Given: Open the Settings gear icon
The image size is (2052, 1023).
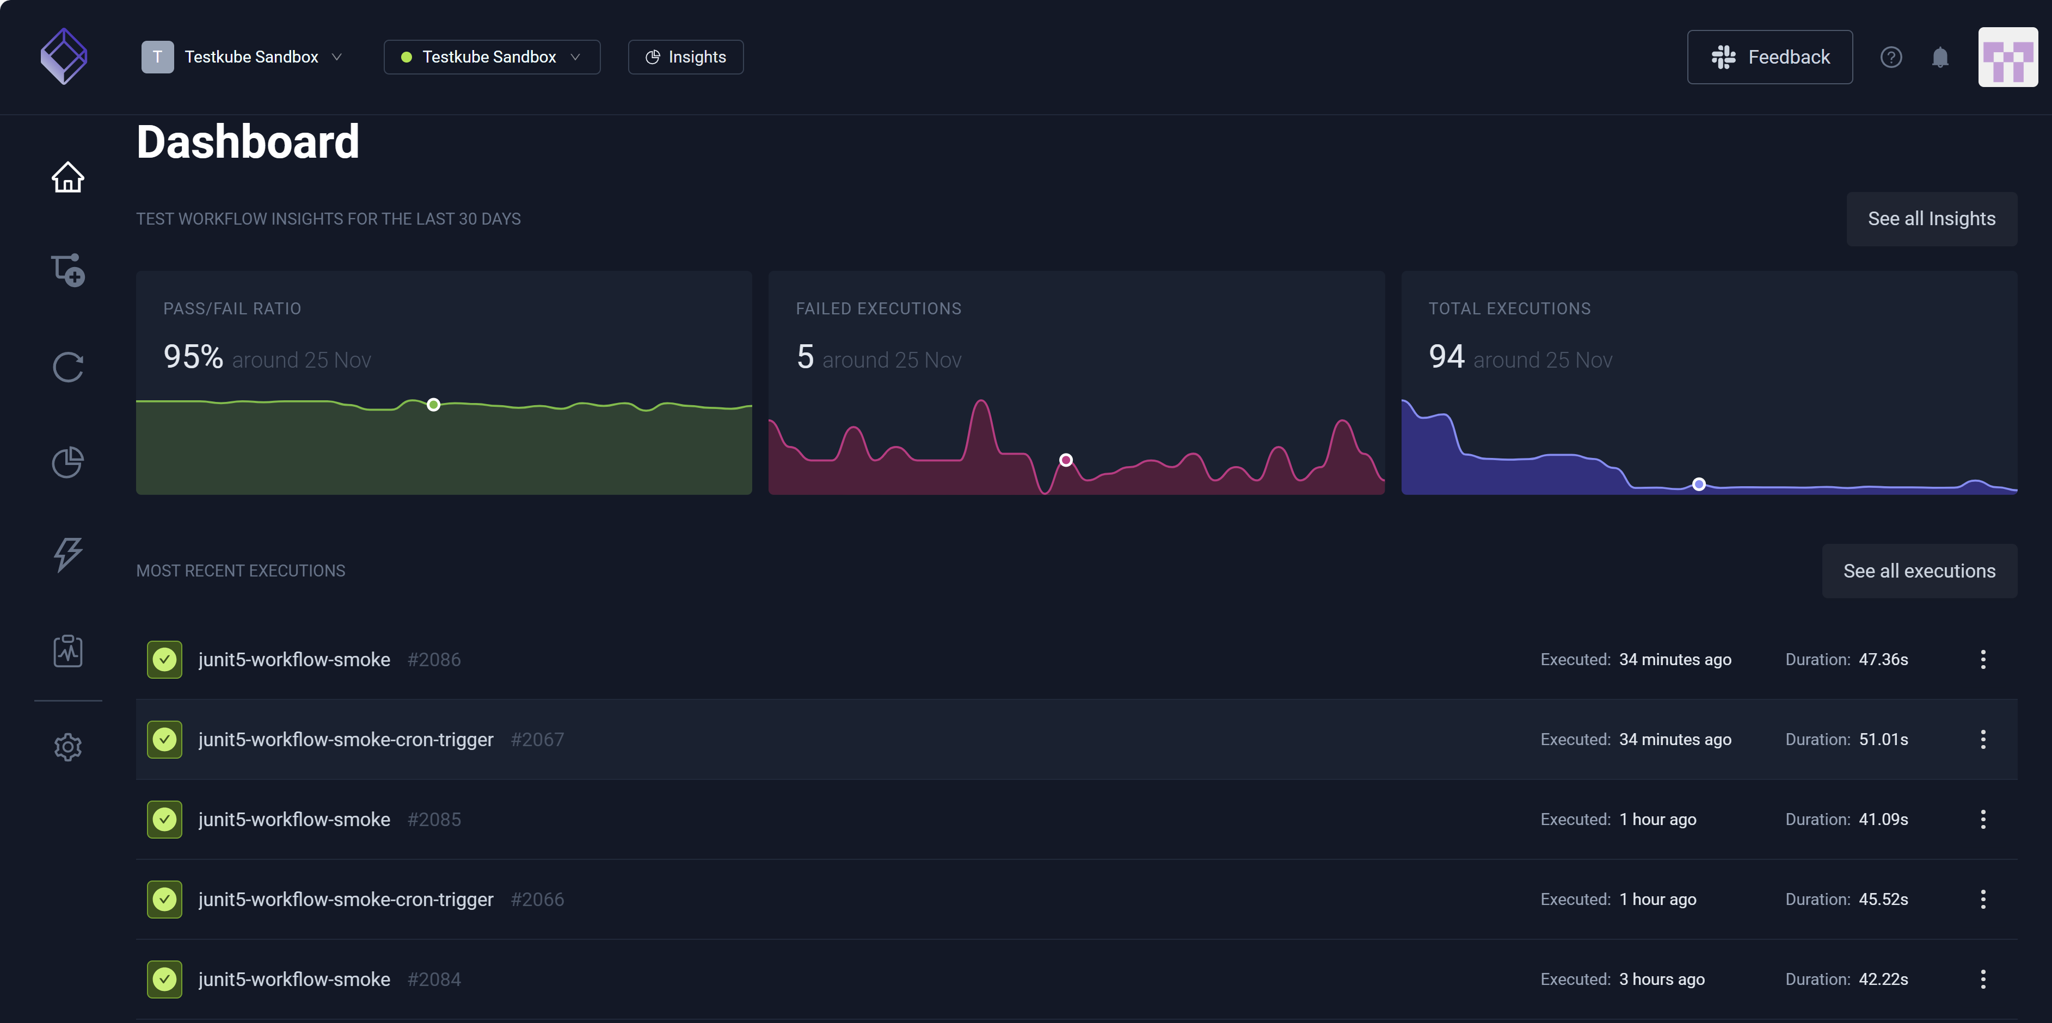Looking at the screenshot, I should click(x=67, y=747).
